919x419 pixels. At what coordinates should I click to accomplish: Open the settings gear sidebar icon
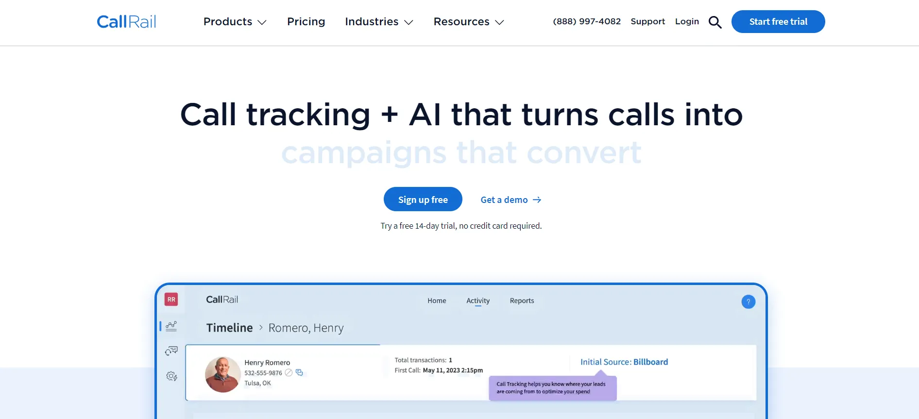click(171, 376)
